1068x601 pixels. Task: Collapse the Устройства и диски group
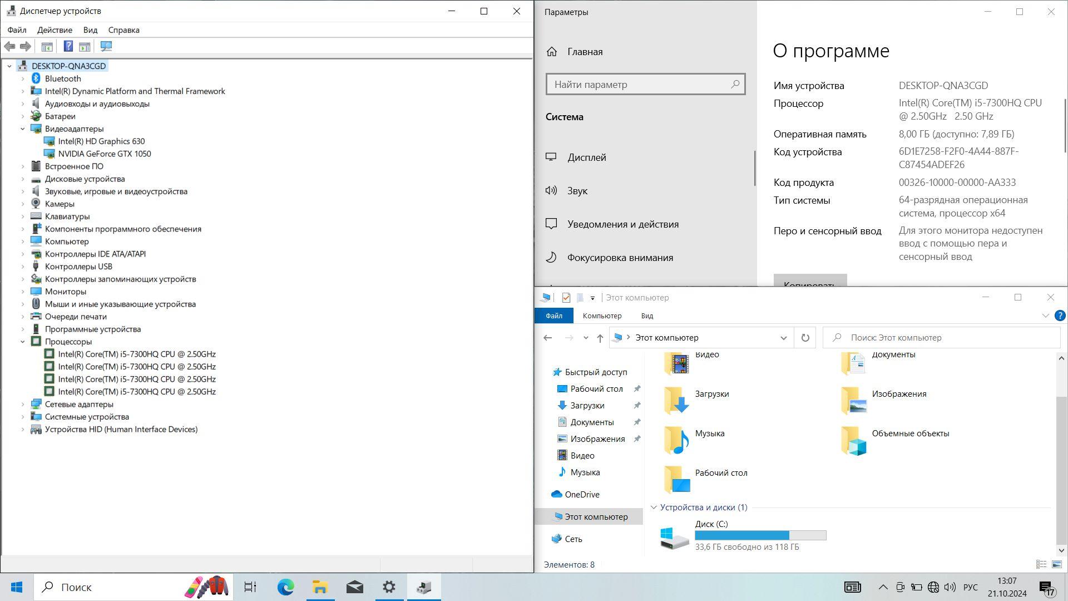654,508
